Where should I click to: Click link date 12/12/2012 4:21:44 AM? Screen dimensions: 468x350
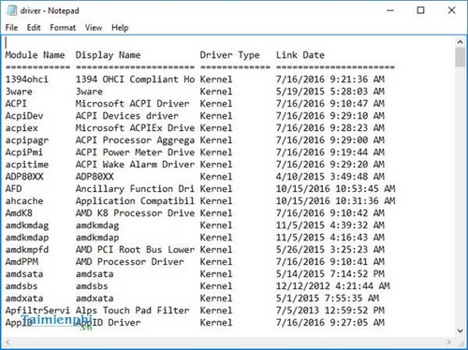333,286
